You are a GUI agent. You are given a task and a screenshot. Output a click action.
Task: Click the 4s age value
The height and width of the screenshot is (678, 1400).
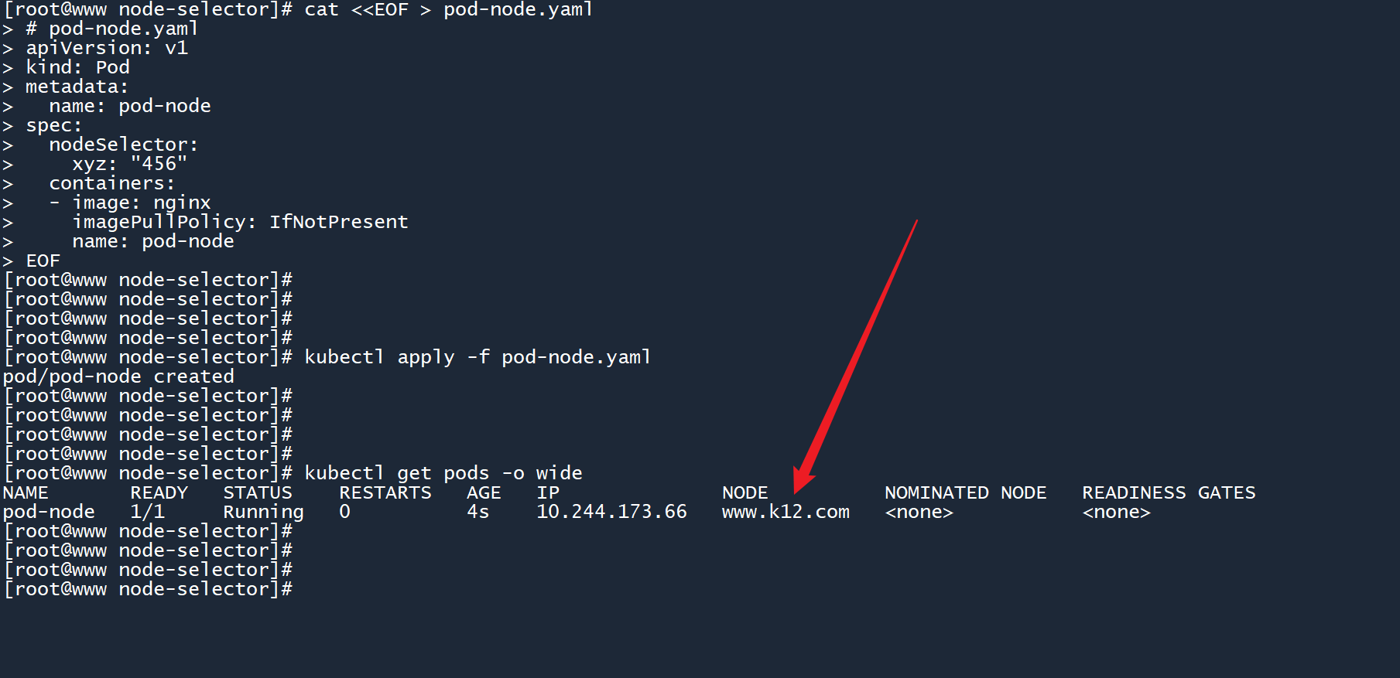coord(478,512)
